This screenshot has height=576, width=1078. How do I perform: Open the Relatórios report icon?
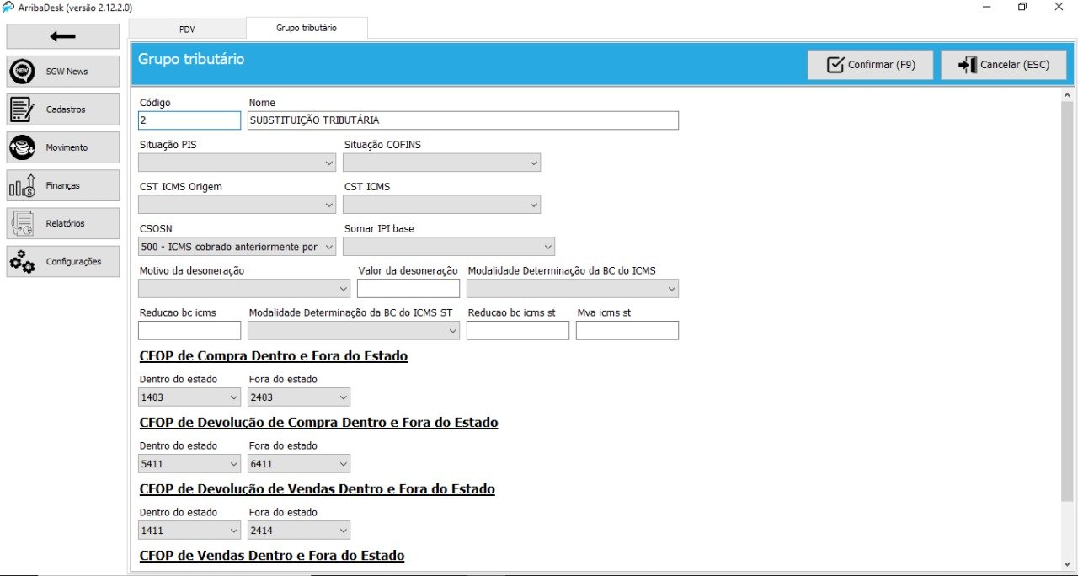[x=22, y=223]
